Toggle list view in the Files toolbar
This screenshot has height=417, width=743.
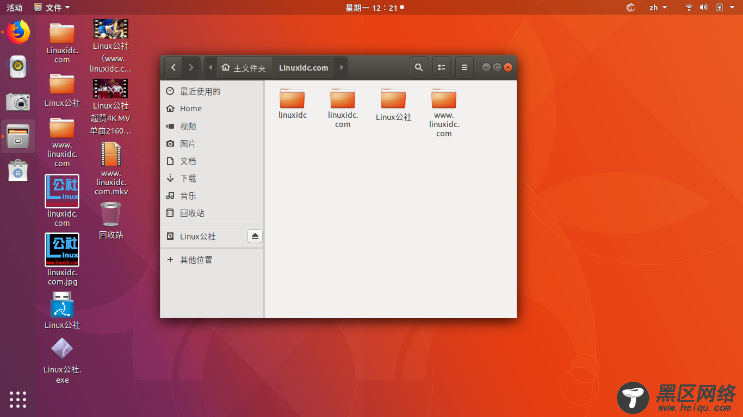pyautogui.click(x=442, y=67)
